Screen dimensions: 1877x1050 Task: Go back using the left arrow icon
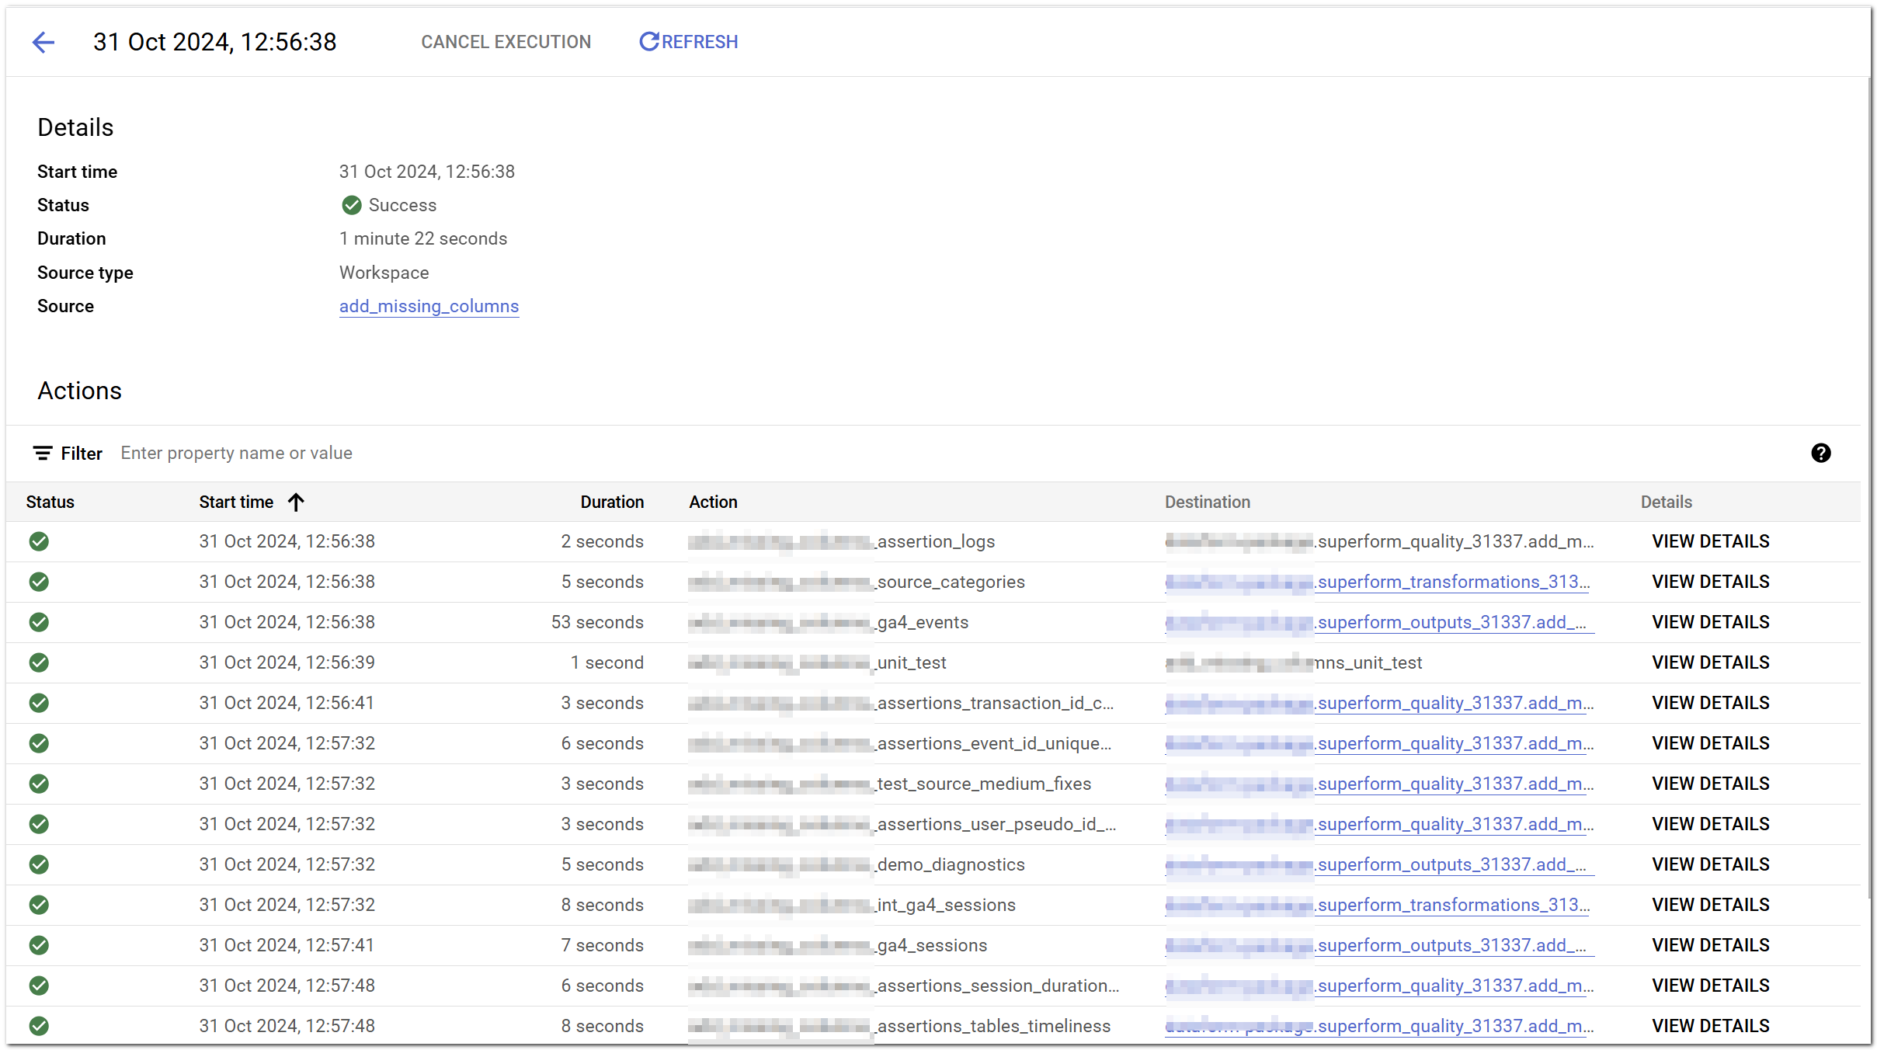[43, 42]
